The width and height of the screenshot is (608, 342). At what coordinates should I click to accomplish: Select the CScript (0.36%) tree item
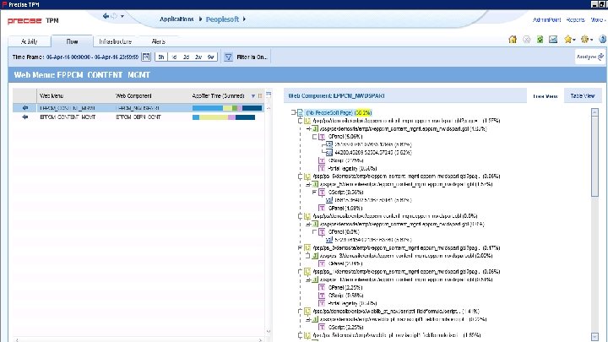346,192
